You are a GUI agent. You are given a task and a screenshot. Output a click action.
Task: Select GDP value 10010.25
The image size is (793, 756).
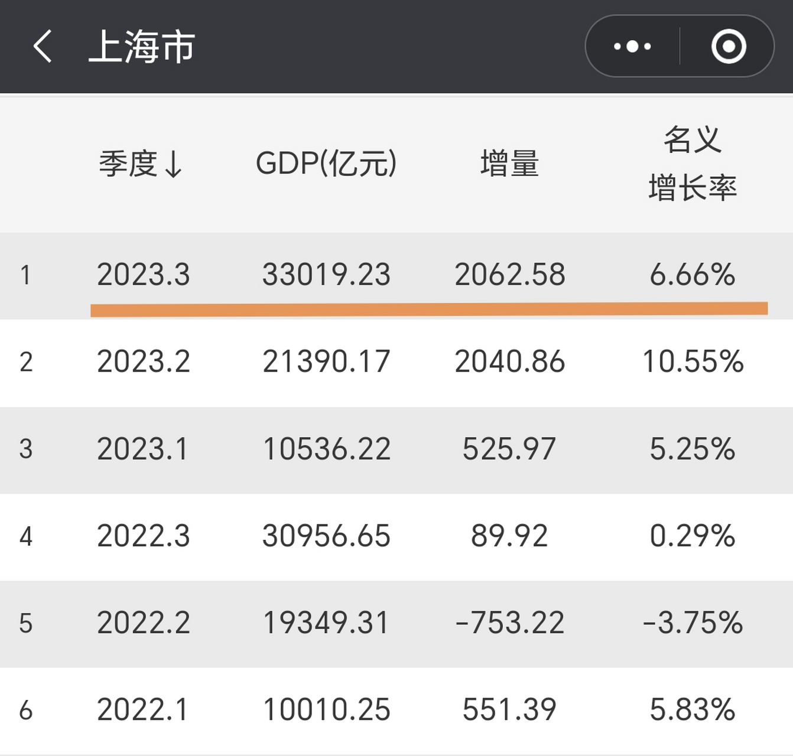click(x=326, y=709)
